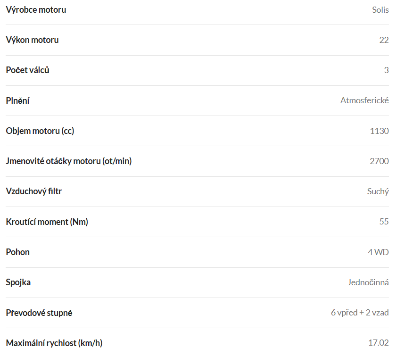Select the torque value 55
396x356 pixels.
pos(384,222)
